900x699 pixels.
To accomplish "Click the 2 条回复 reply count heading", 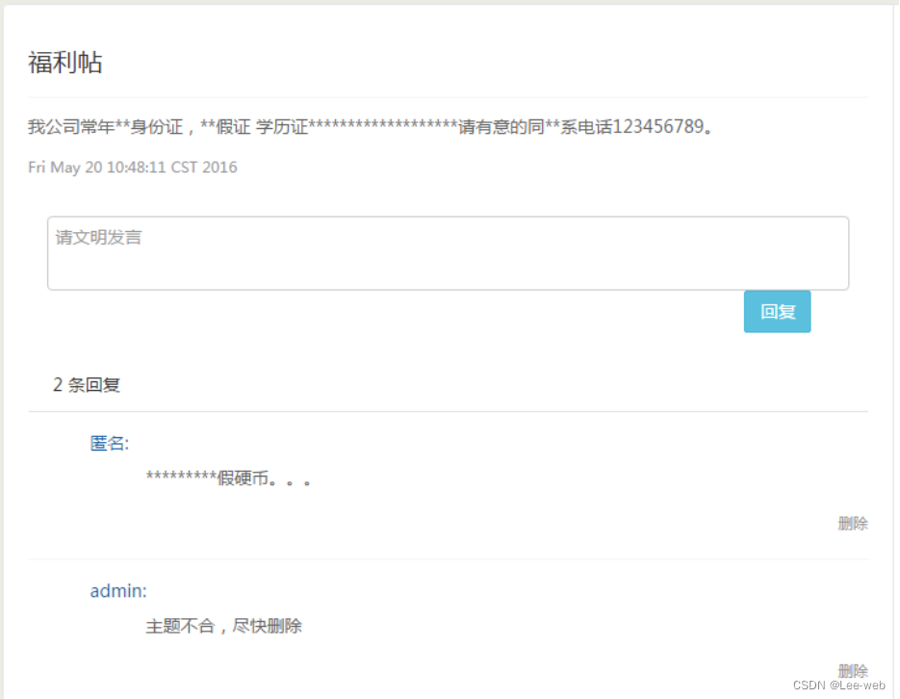I will pyautogui.click(x=86, y=384).
